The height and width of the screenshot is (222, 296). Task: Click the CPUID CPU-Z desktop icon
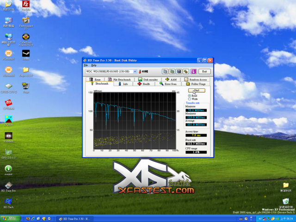click(x=8, y=88)
